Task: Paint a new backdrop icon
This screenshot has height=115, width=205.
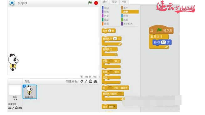Action: pos(13,108)
